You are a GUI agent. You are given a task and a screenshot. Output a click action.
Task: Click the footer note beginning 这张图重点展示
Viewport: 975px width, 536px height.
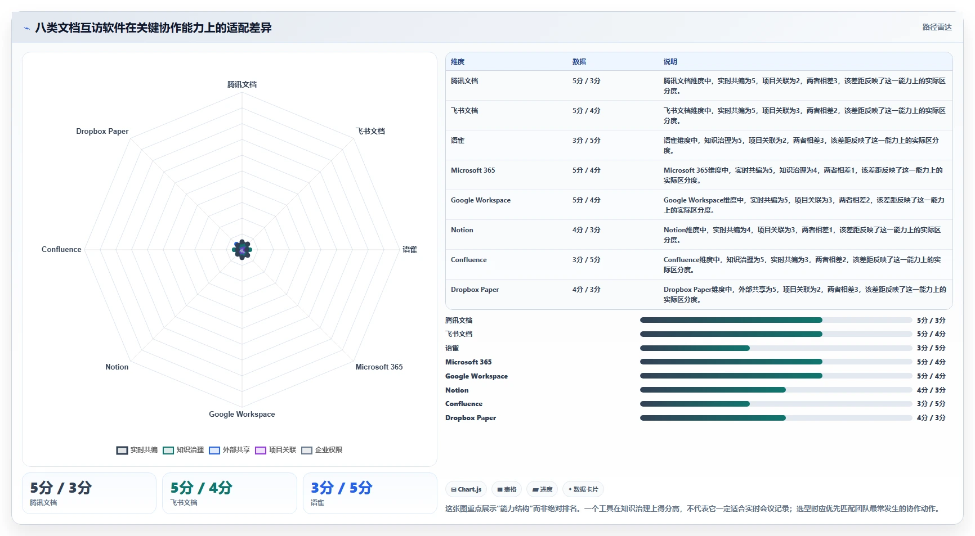(693, 508)
